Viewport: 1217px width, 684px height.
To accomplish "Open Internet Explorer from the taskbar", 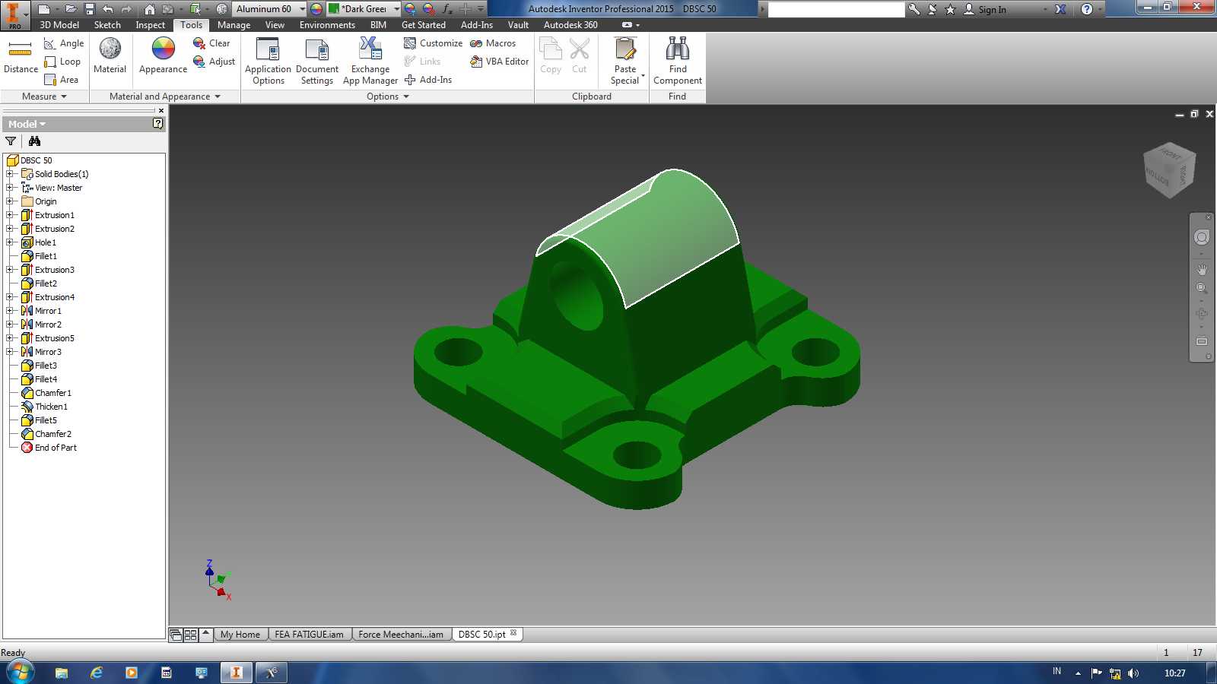I will tap(97, 673).
